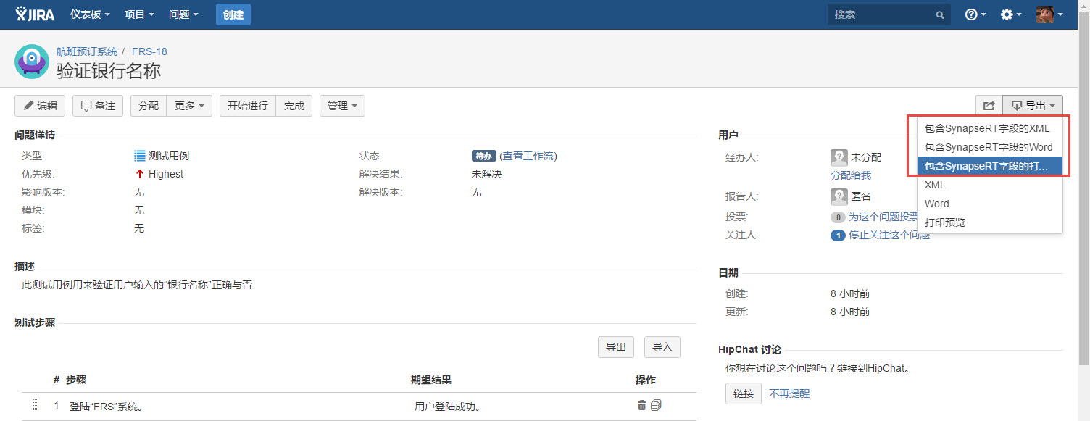
Task: Click the 完成 button
Action: click(x=294, y=106)
